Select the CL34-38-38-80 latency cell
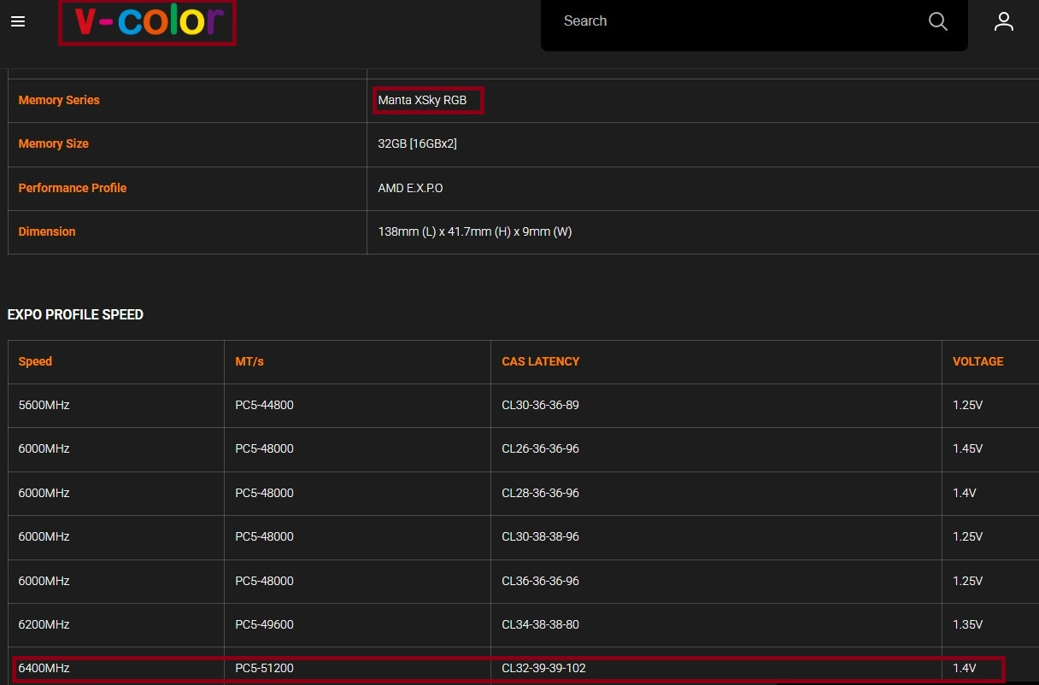1039x685 pixels. tap(540, 624)
